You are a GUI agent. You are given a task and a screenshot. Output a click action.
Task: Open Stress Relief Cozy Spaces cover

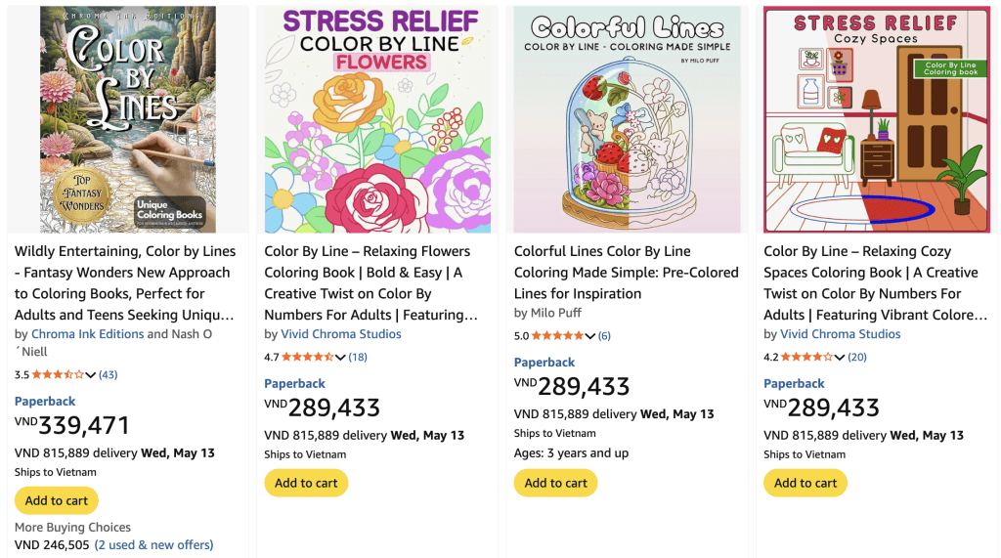[x=877, y=119]
